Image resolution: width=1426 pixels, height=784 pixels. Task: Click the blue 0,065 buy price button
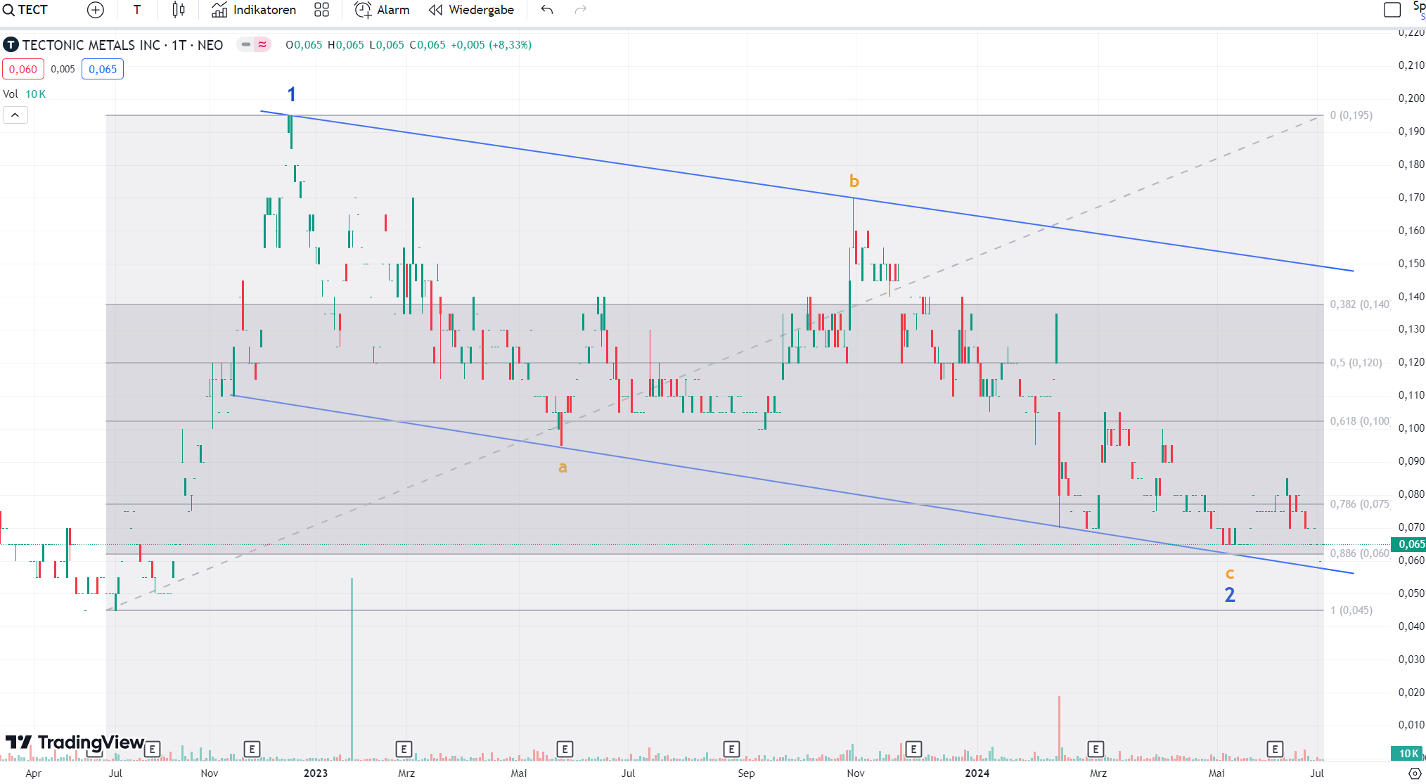coord(103,69)
